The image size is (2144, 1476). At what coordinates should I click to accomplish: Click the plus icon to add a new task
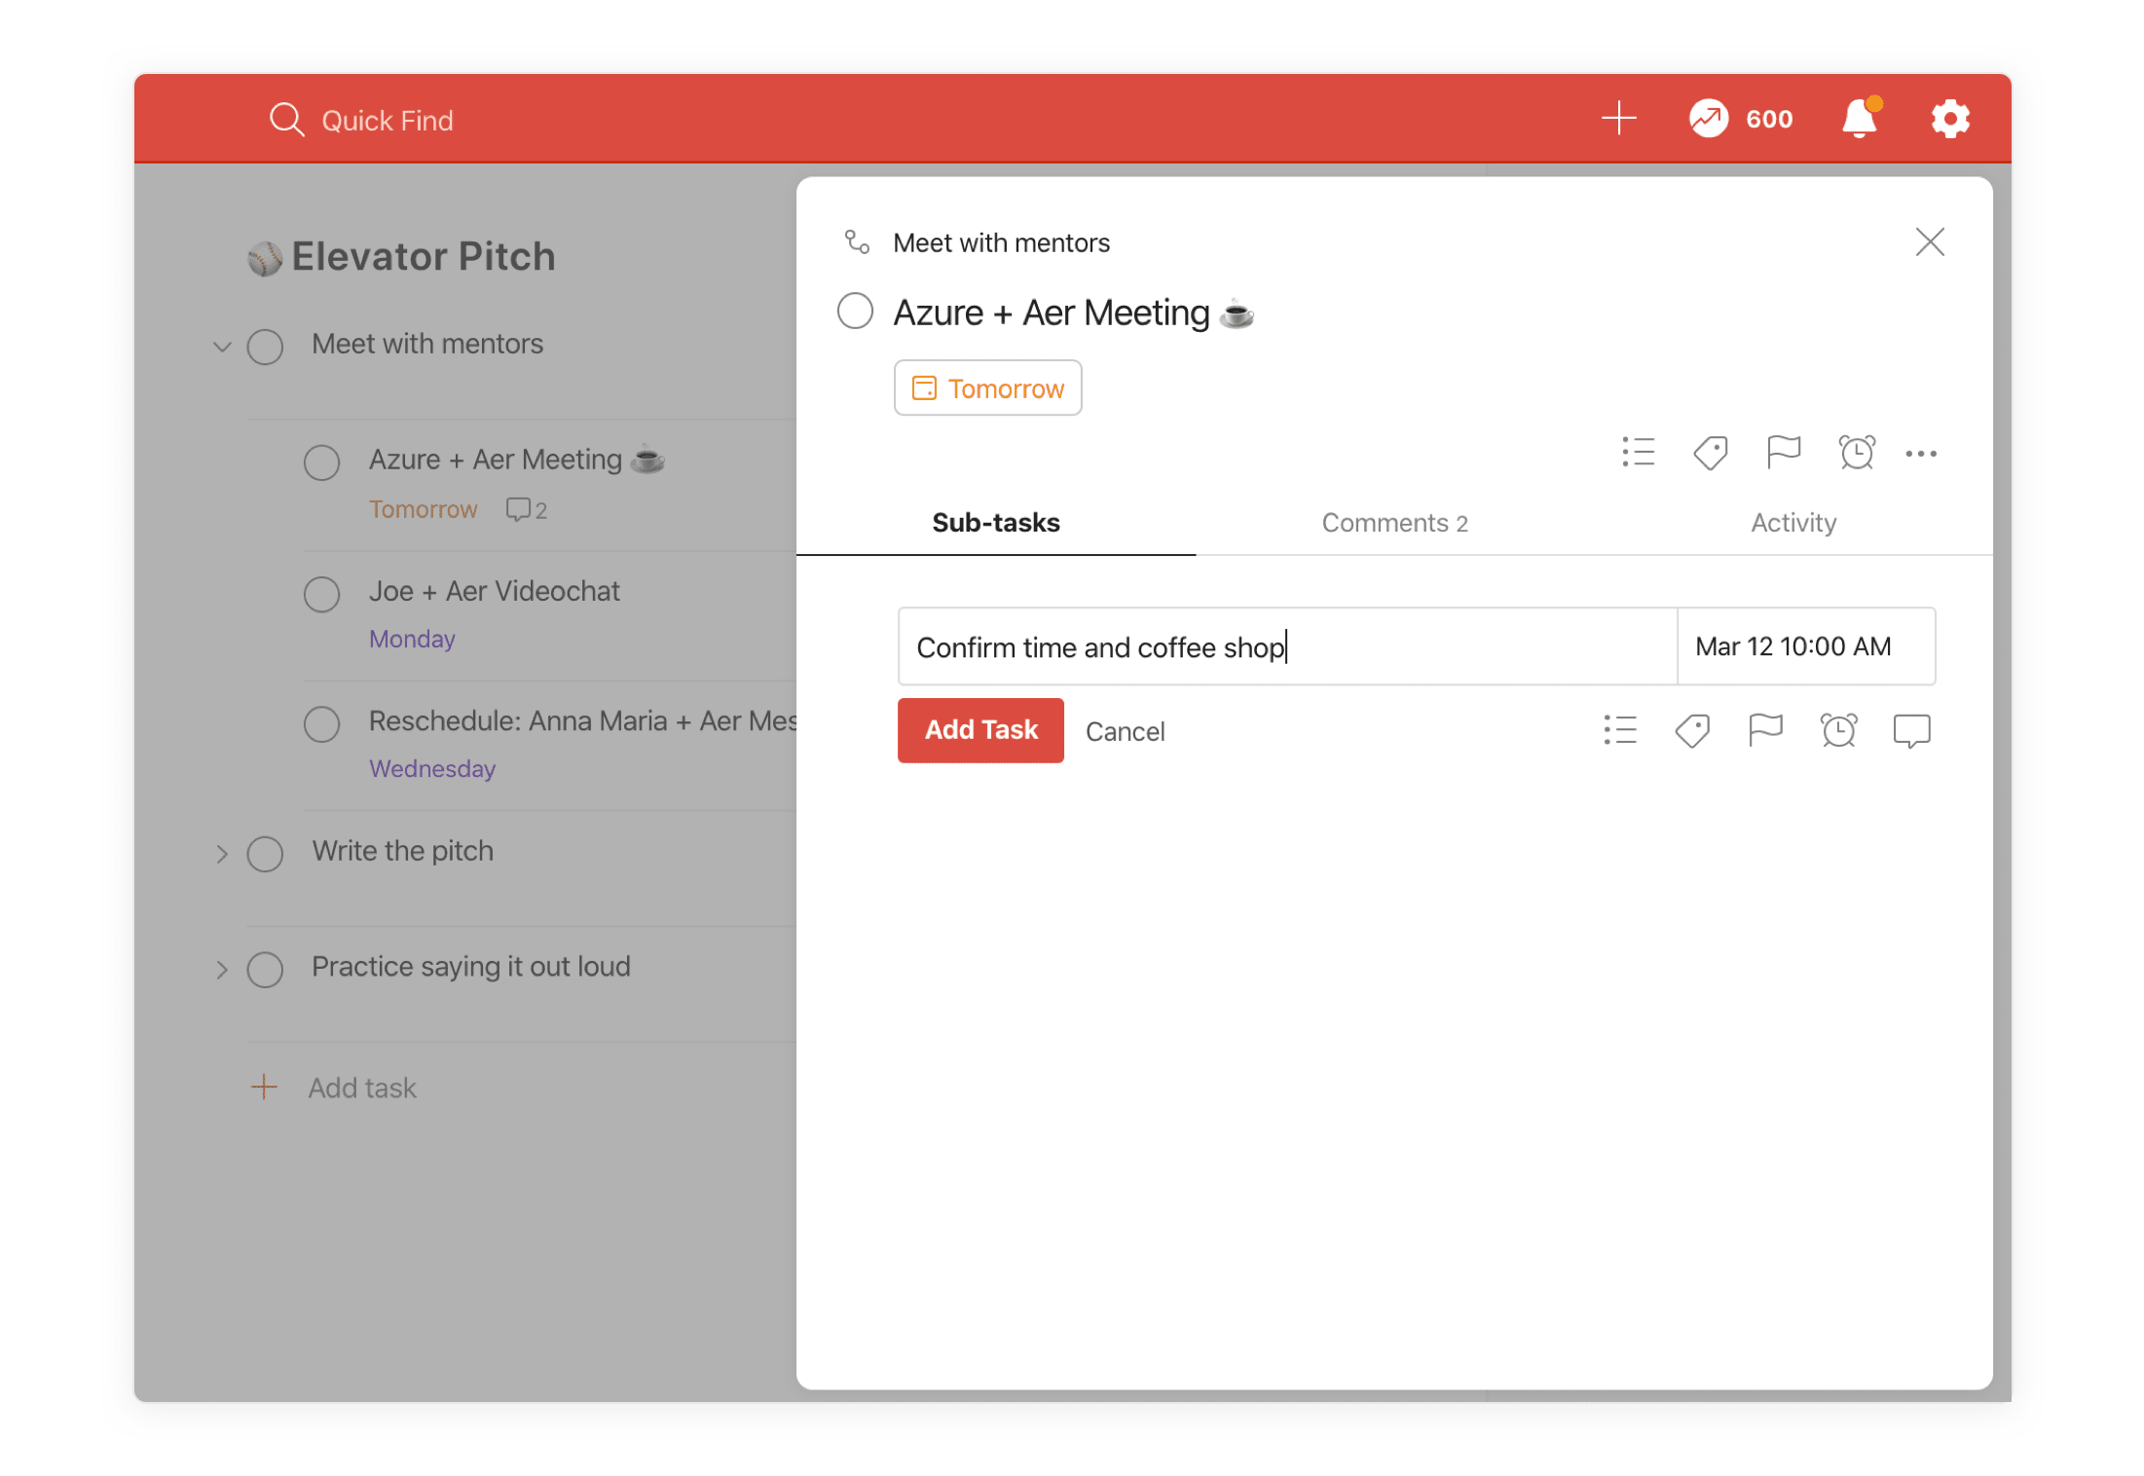click(x=1619, y=118)
